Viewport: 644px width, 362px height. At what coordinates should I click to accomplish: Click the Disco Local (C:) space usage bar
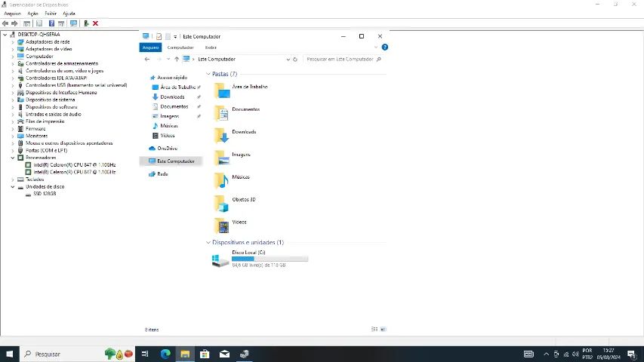point(270,259)
